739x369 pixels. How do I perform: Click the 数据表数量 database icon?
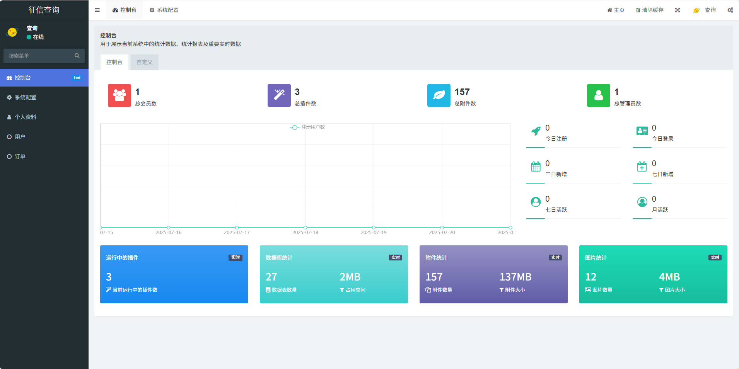(x=268, y=290)
